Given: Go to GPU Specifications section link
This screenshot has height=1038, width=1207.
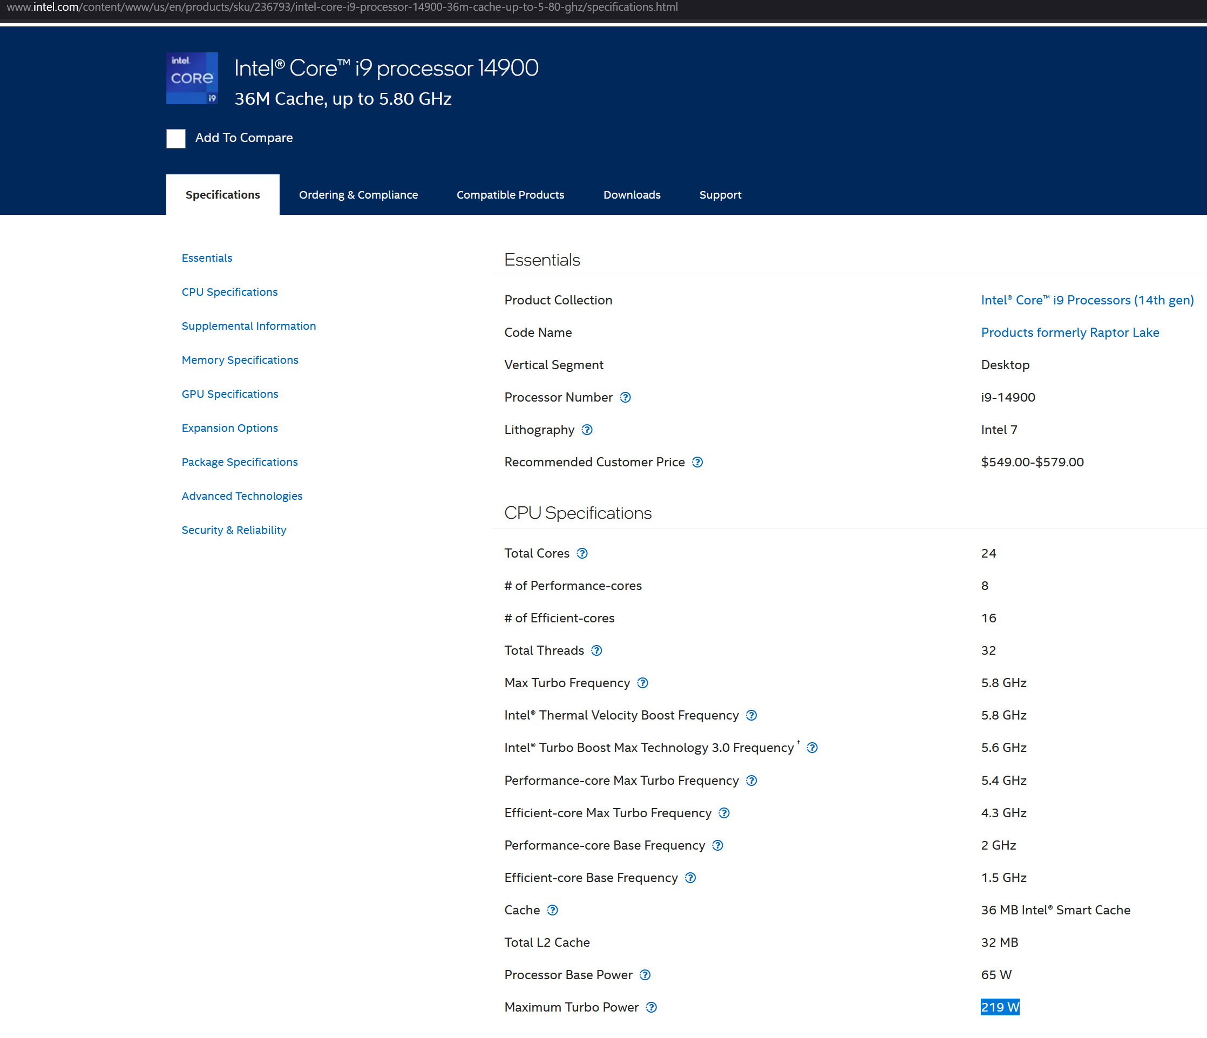Looking at the screenshot, I should (230, 395).
